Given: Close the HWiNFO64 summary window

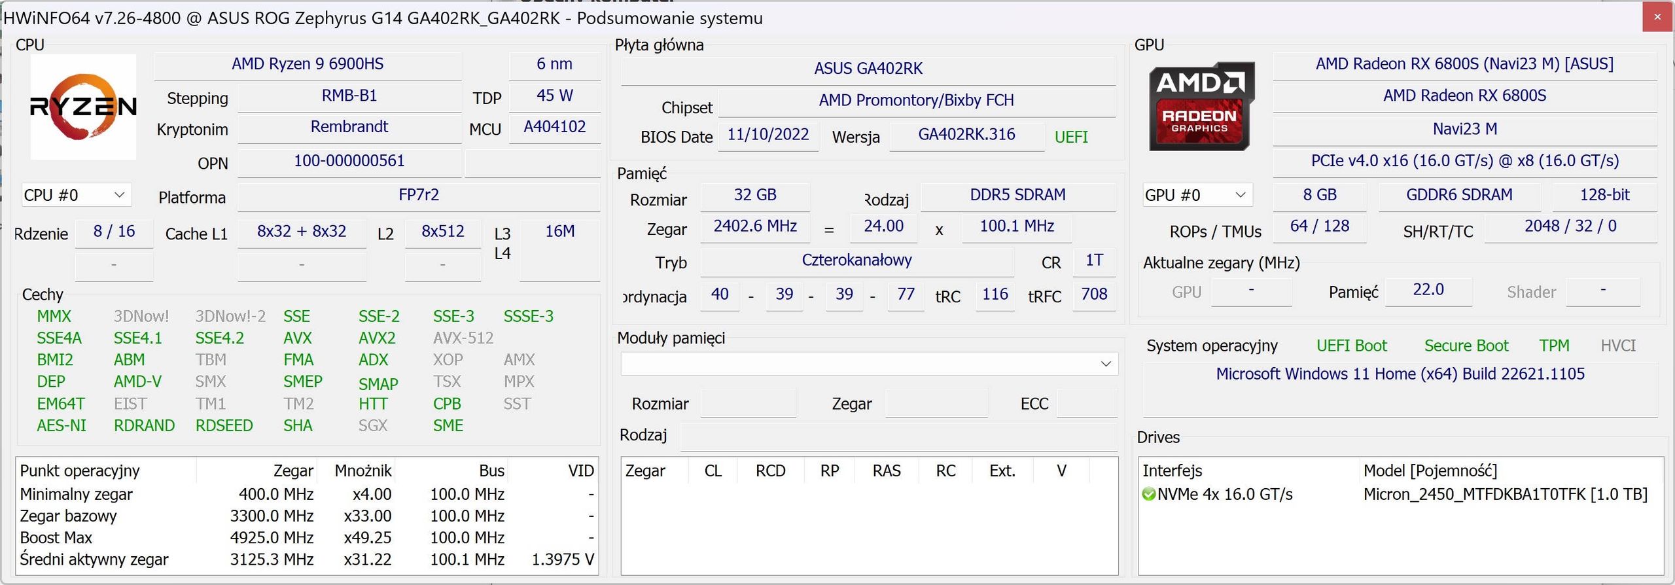Looking at the screenshot, I should [1657, 17].
